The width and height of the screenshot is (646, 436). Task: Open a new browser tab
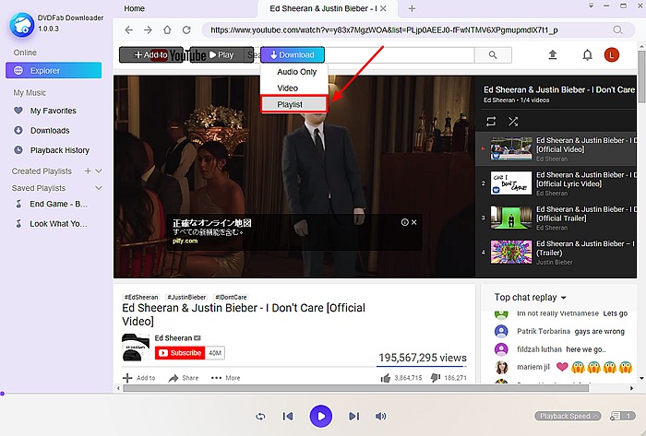412,8
